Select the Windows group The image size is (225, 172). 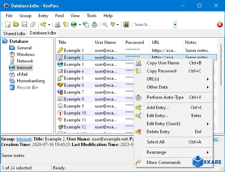pyautogui.click(x=26, y=55)
